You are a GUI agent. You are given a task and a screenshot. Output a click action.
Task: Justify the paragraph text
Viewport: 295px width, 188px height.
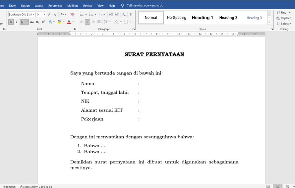(99, 22)
